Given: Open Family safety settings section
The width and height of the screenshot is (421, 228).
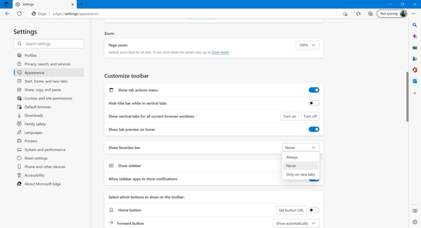Looking at the screenshot, I should [x=35, y=124].
